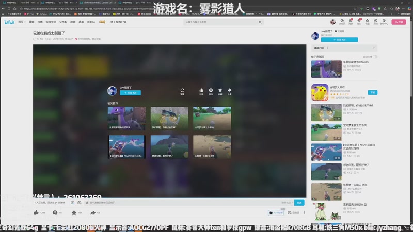Click share arrow icon in end screen
The image size is (413, 232).
(229, 91)
